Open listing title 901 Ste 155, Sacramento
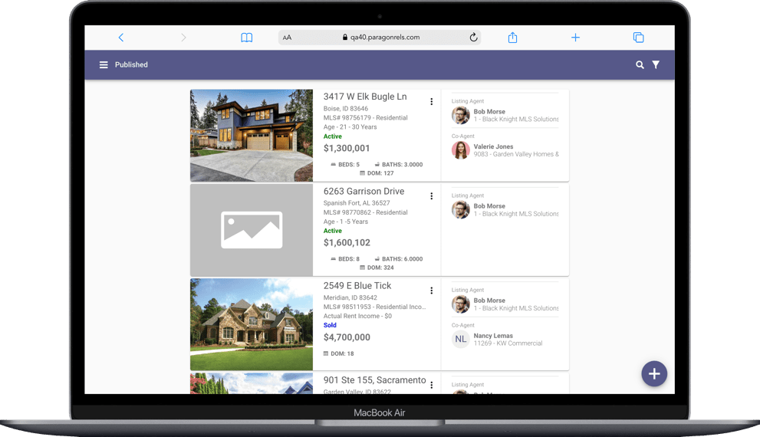Image resolution: width=760 pixels, height=437 pixels. point(375,380)
